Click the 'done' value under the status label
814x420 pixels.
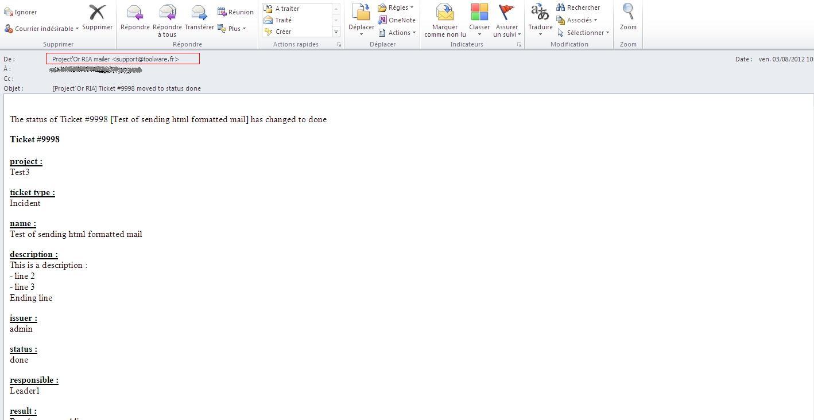[19, 360]
